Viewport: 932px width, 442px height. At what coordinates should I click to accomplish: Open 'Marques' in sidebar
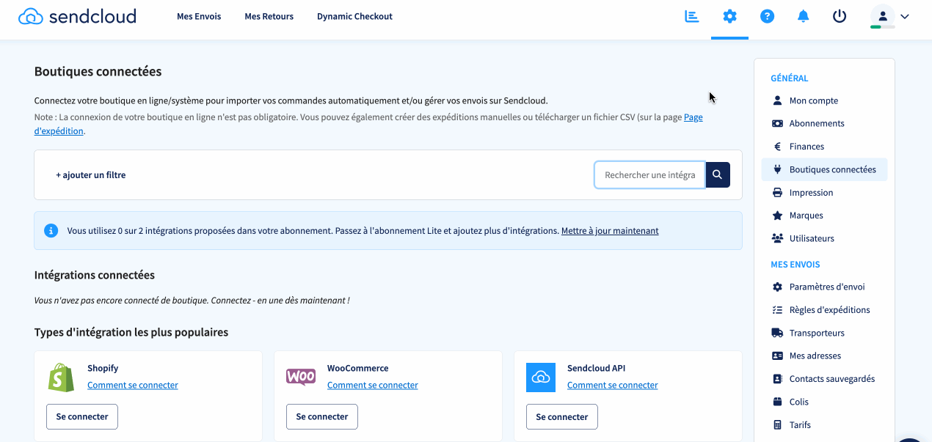(807, 216)
